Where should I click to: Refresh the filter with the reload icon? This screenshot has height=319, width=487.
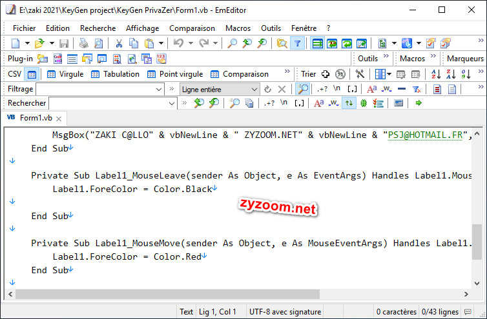pos(267,90)
